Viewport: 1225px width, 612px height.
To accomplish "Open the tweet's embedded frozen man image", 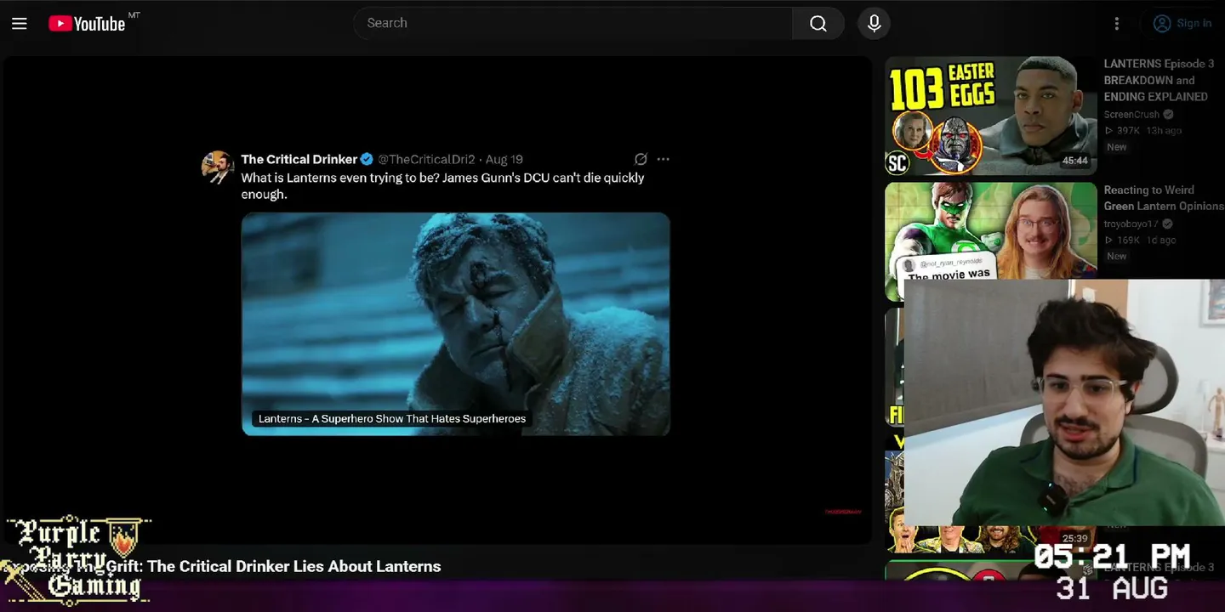I will tap(456, 324).
